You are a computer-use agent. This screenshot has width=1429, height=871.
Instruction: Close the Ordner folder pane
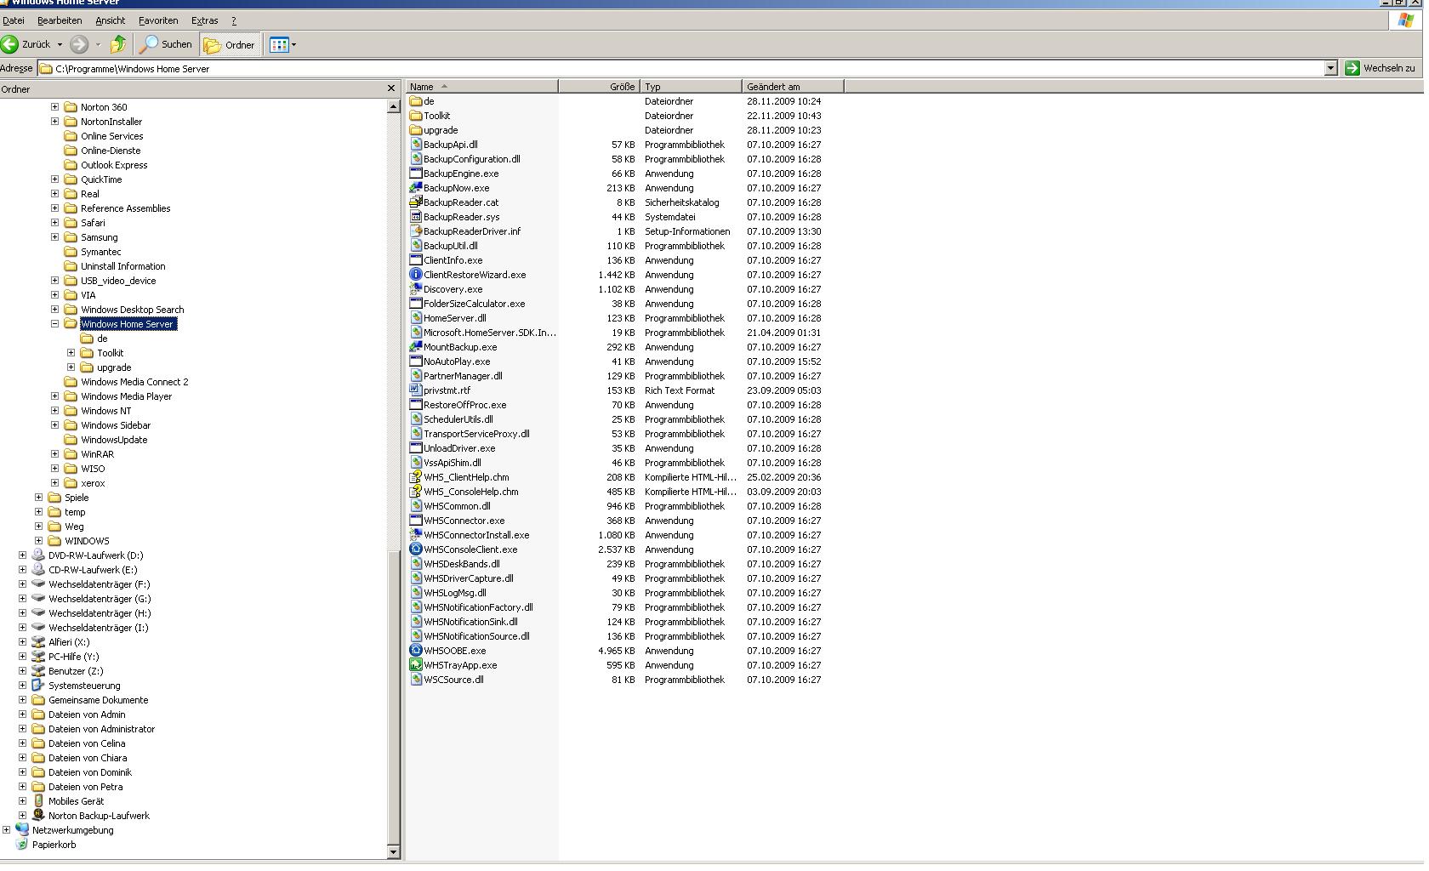(391, 88)
